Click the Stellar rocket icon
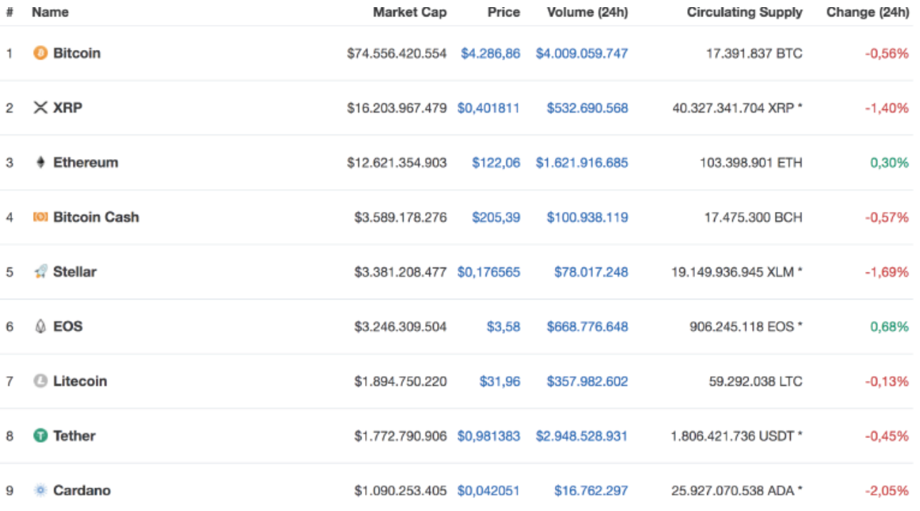The height and width of the screenshot is (511, 920). (40, 271)
